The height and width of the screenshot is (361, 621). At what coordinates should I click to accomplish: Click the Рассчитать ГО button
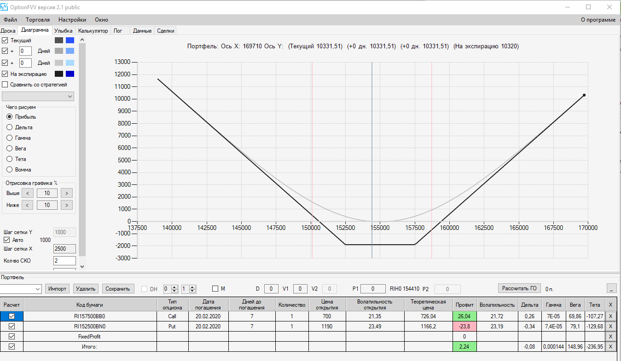click(x=520, y=288)
